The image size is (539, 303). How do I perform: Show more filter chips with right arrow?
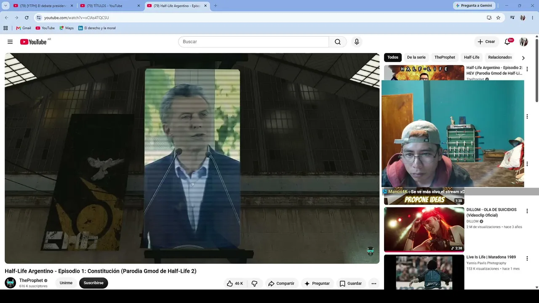(523, 58)
